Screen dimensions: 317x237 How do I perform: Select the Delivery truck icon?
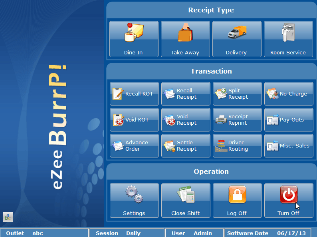237,33
